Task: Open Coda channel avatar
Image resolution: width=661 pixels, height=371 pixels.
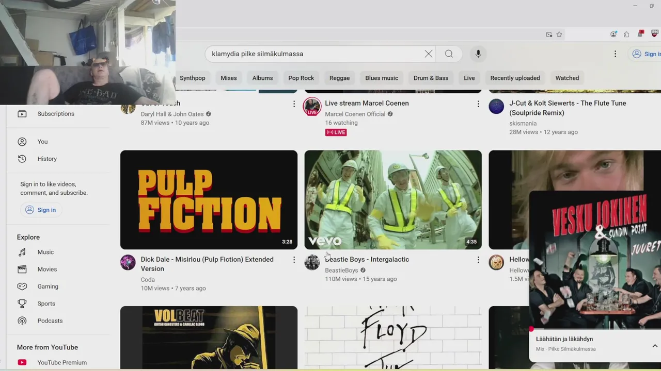Action: pos(128,262)
